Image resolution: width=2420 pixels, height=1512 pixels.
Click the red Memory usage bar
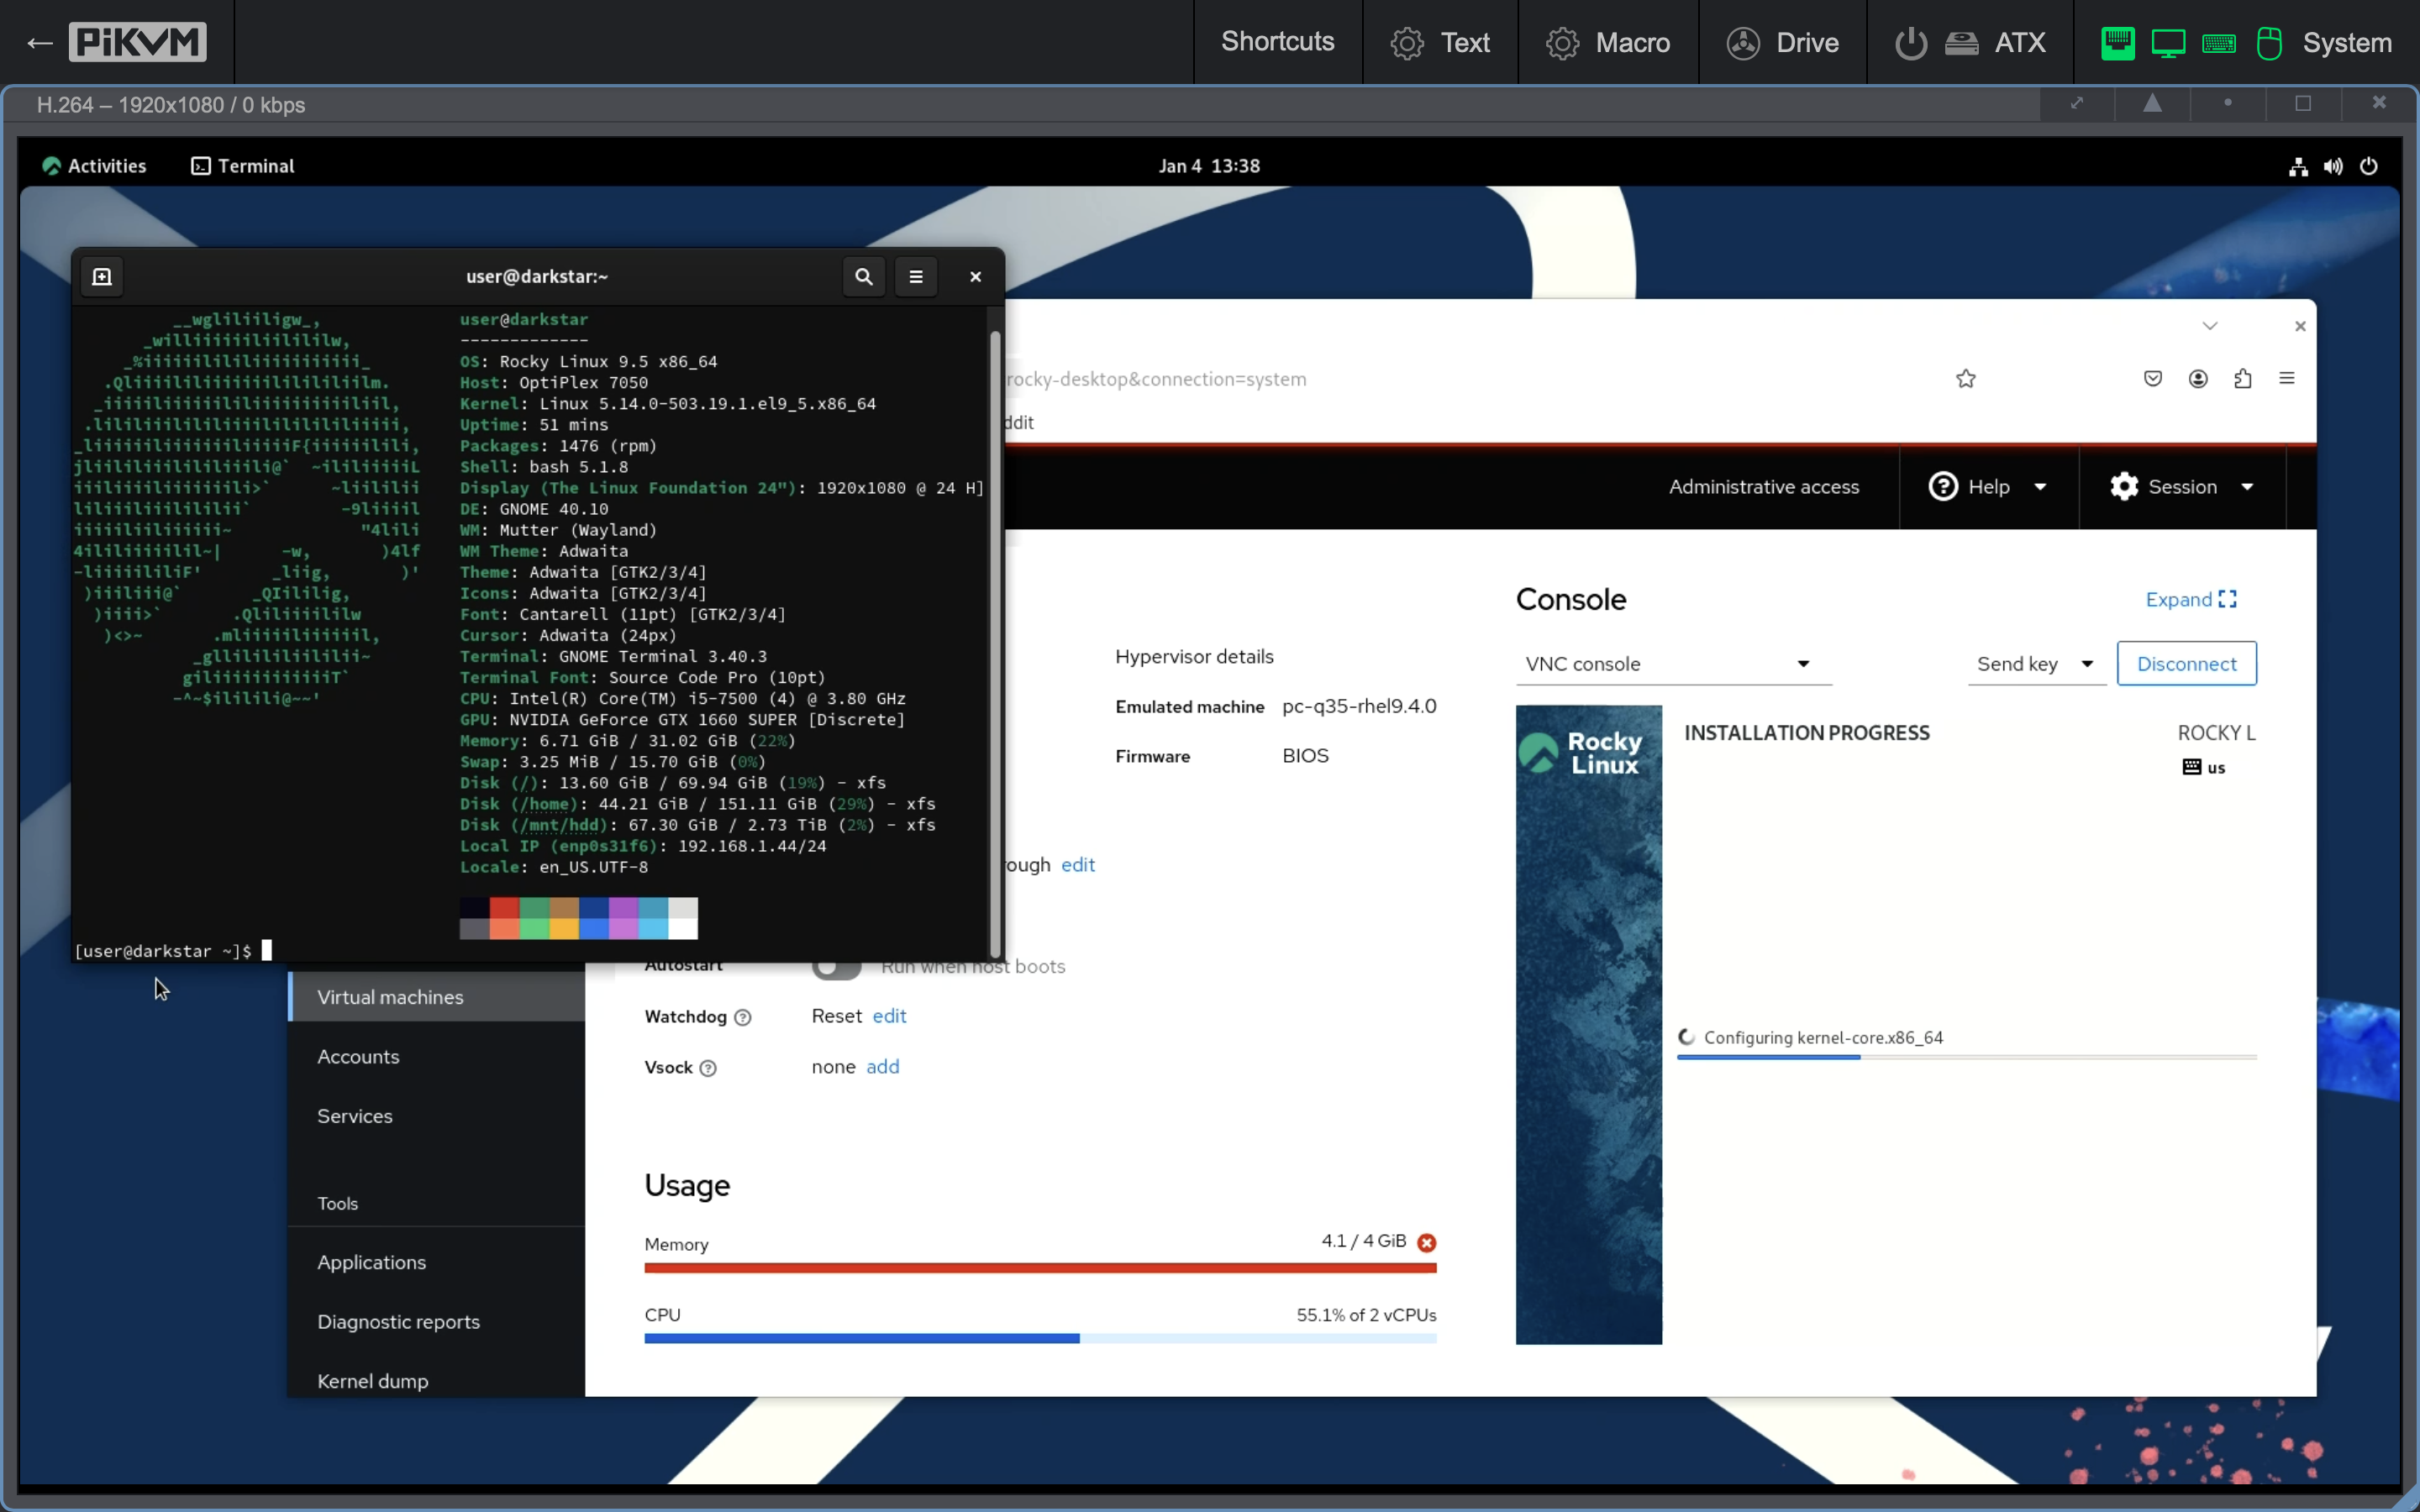pyautogui.click(x=1040, y=1268)
